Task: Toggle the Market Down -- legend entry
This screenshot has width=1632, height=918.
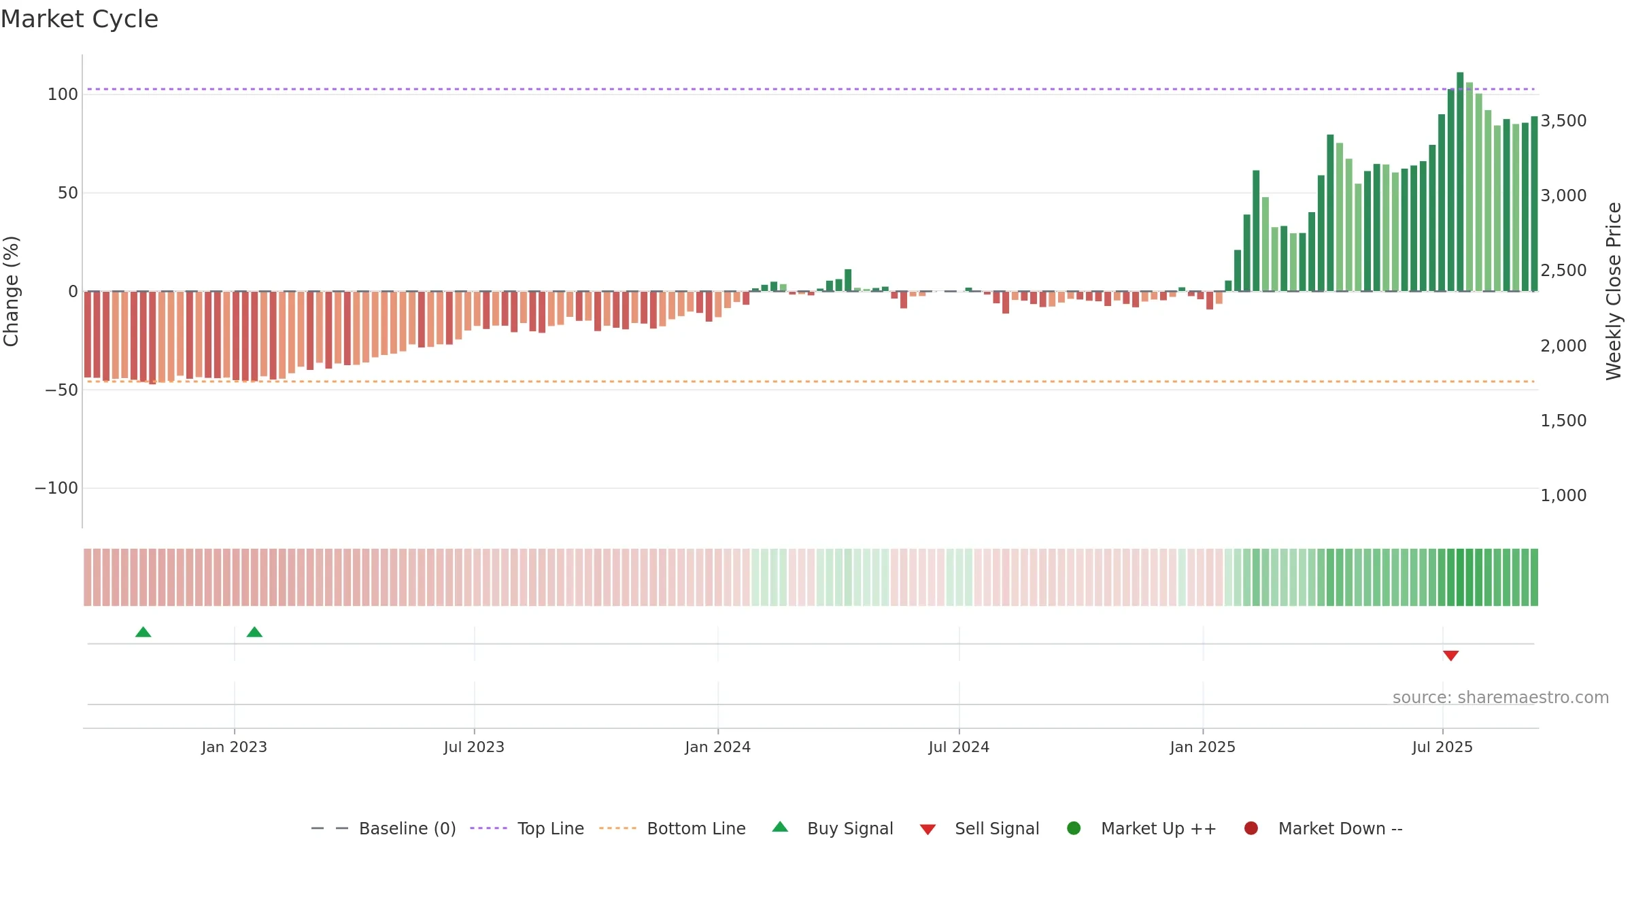Action: click(x=1323, y=828)
